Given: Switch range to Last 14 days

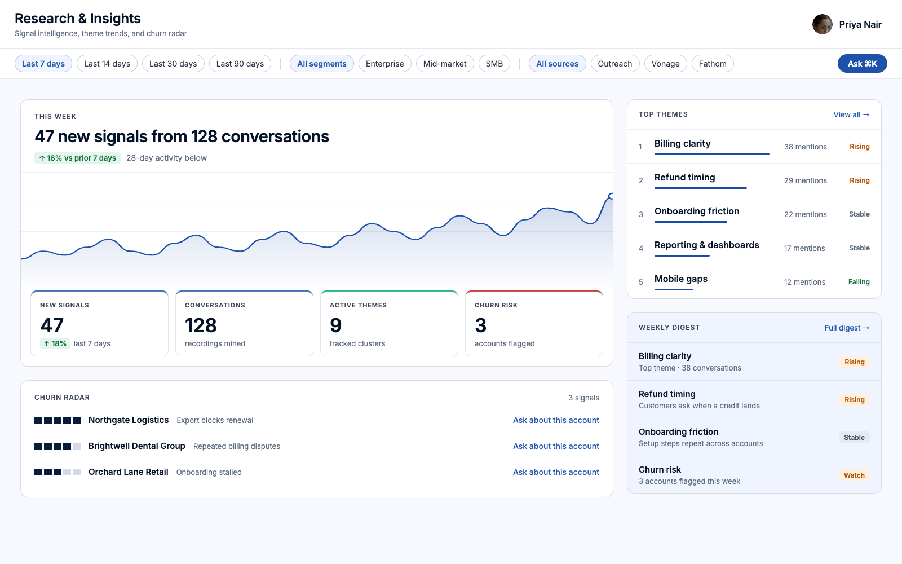Looking at the screenshot, I should (107, 64).
